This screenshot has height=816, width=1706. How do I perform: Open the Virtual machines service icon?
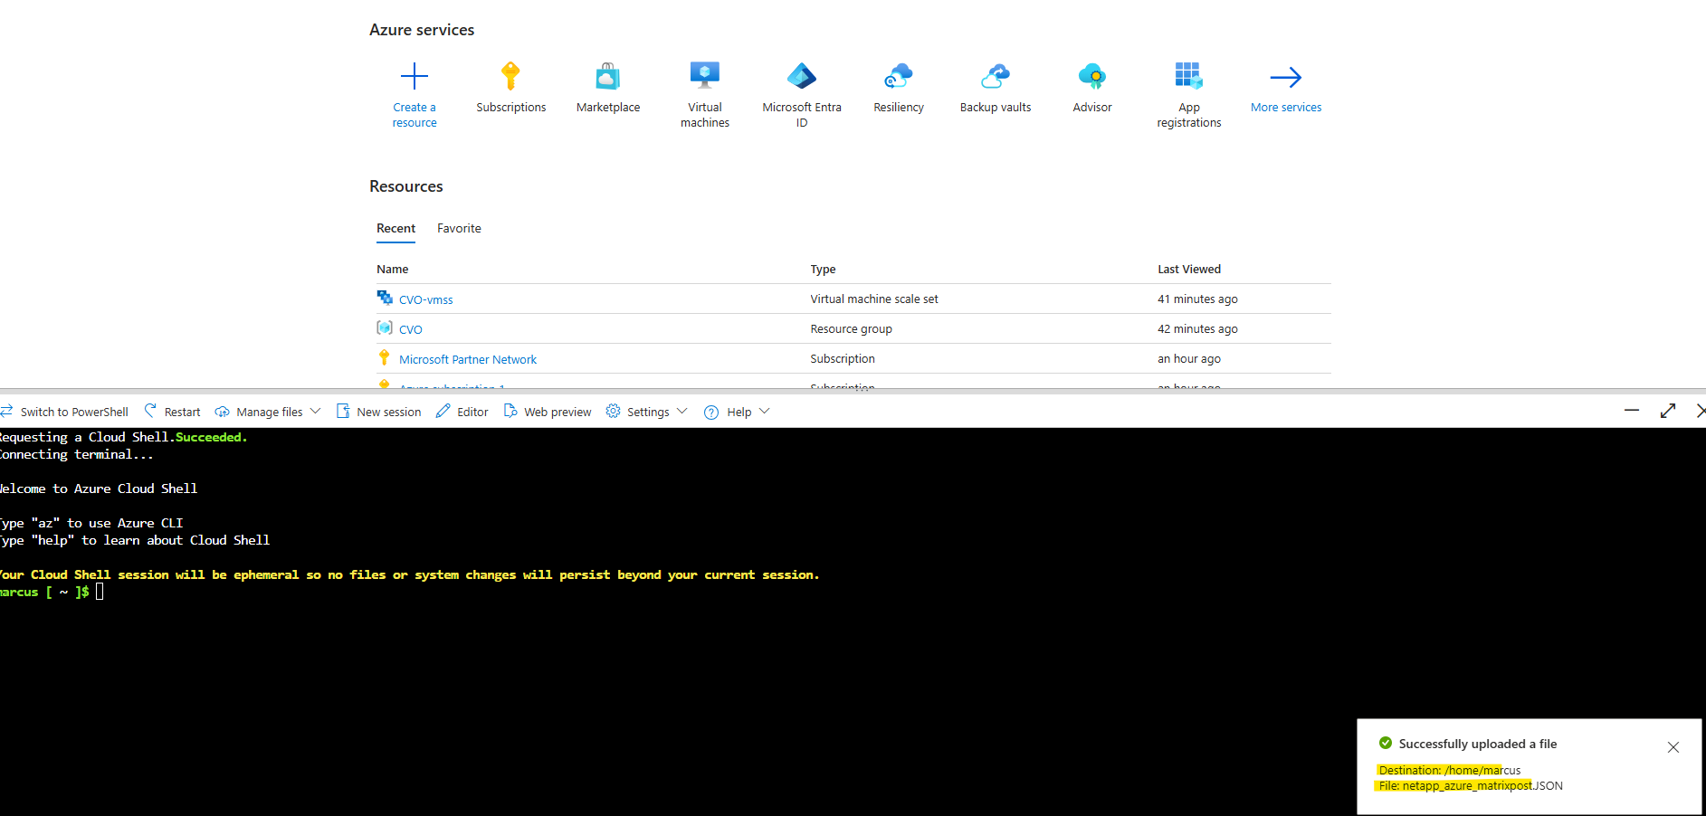705,75
